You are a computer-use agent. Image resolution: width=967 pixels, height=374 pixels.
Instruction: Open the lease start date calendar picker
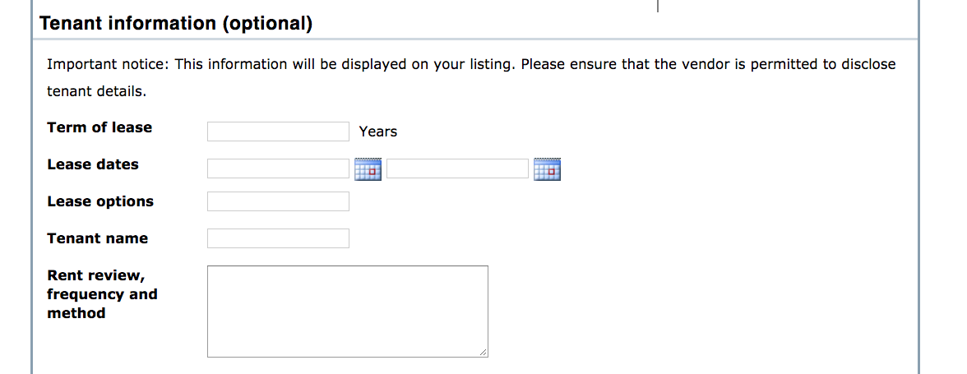(368, 169)
